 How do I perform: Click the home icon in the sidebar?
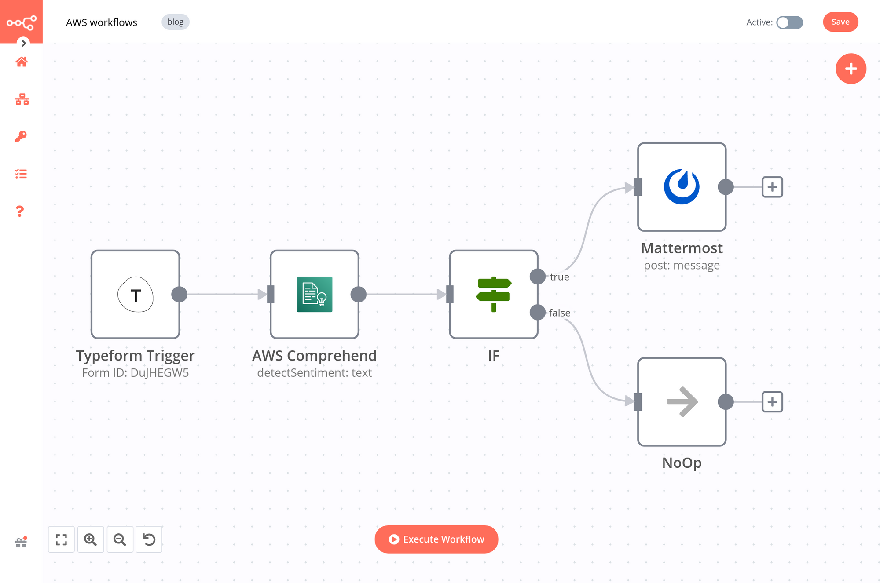[x=22, y=62]
